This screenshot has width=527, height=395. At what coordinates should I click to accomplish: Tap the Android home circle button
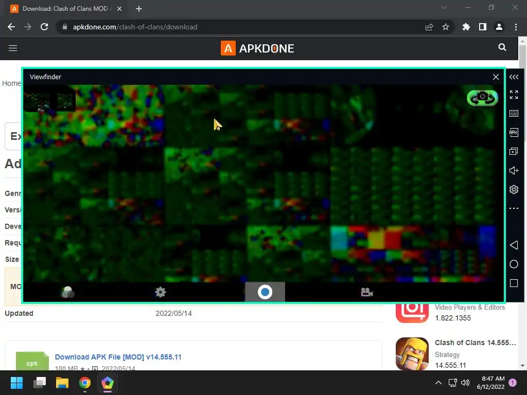pos(514,264)
